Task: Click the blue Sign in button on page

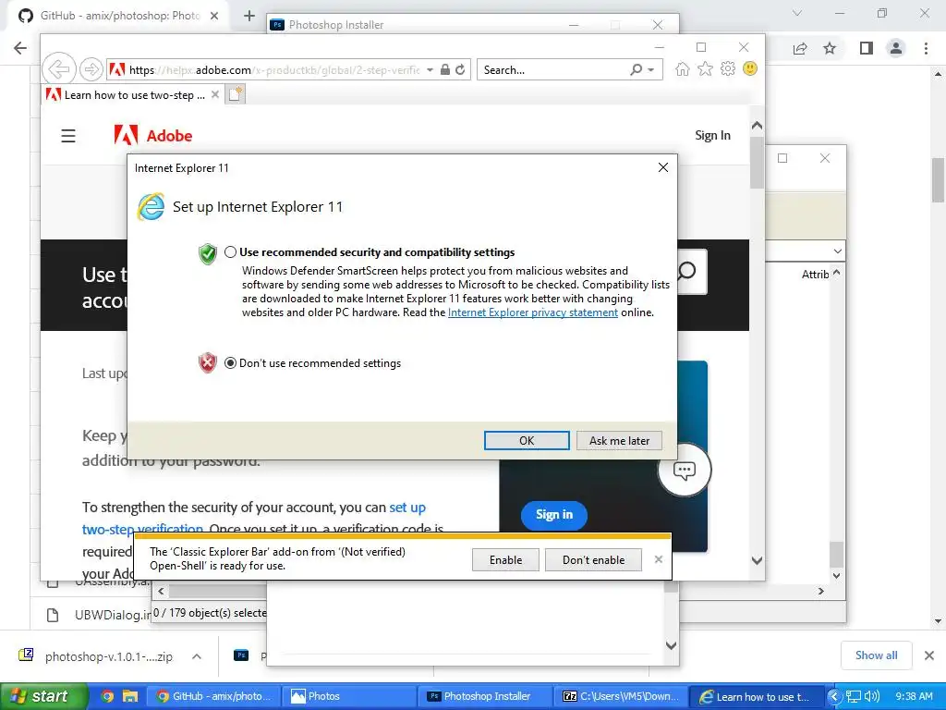Action: coord(554,515)
